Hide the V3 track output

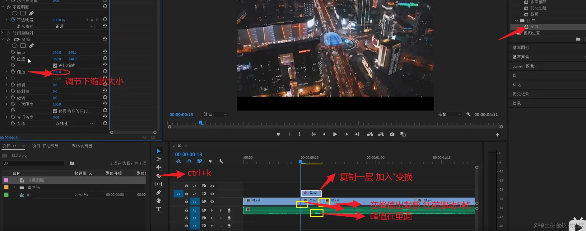tap(212, 186)
